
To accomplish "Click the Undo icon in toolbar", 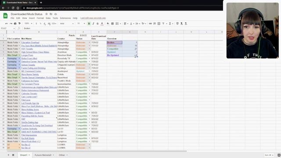I will 7,24.
